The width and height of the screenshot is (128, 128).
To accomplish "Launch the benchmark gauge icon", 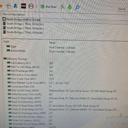I will coord(31,6).
